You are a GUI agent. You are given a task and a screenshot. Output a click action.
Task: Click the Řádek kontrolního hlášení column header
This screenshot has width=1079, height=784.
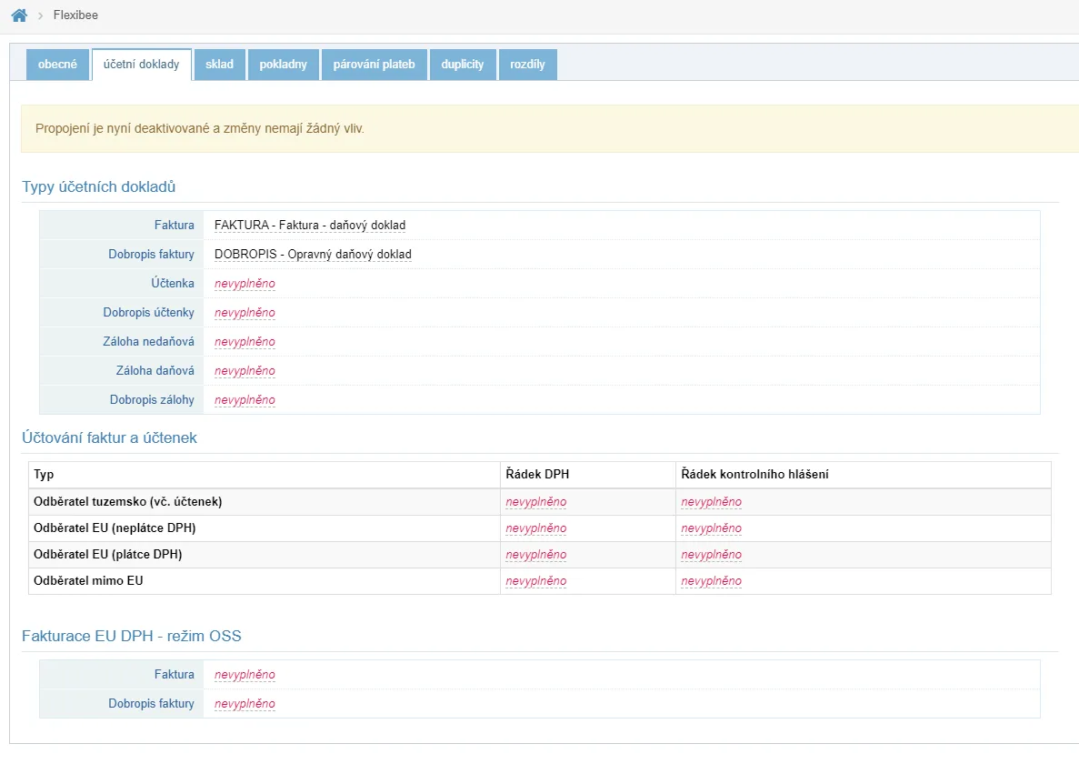(754, 474)
